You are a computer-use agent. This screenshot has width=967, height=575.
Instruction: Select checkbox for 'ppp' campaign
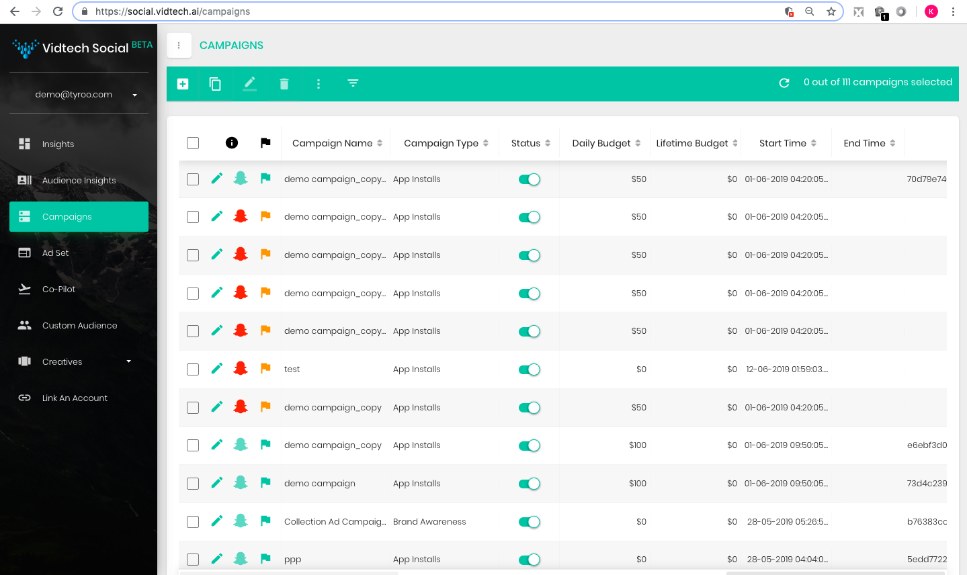tap(193, 560)
